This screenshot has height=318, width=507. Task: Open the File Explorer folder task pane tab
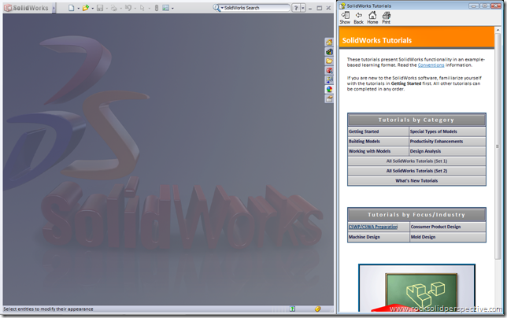(329, 61)
